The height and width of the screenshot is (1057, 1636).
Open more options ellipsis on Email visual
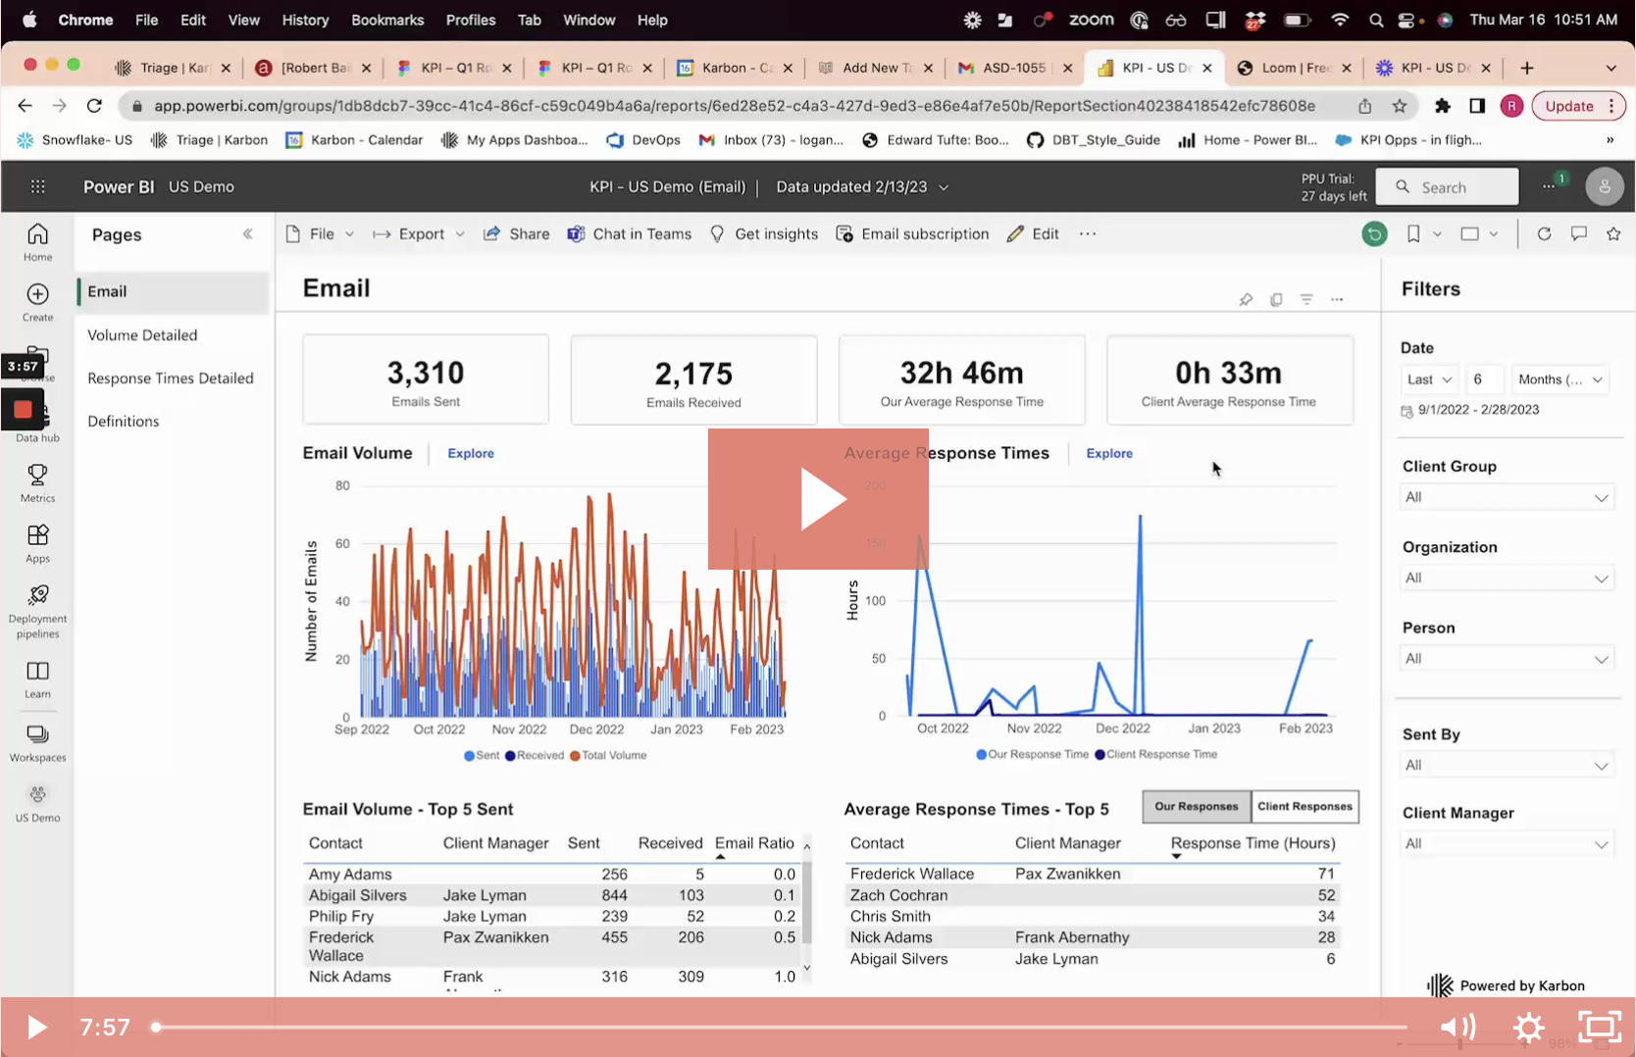point(1337,300)
